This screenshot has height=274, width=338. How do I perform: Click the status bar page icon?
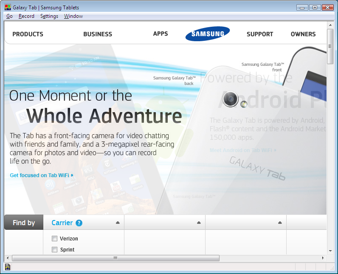pos(8,267)
